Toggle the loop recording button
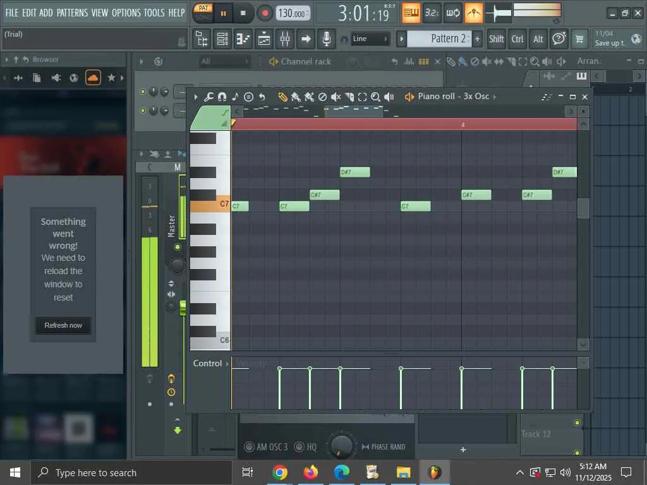Viewport: 647px width, 485px height. pyautogui.click(x=453, y=13)
